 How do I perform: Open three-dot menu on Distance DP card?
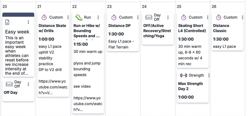pos(138,17)
